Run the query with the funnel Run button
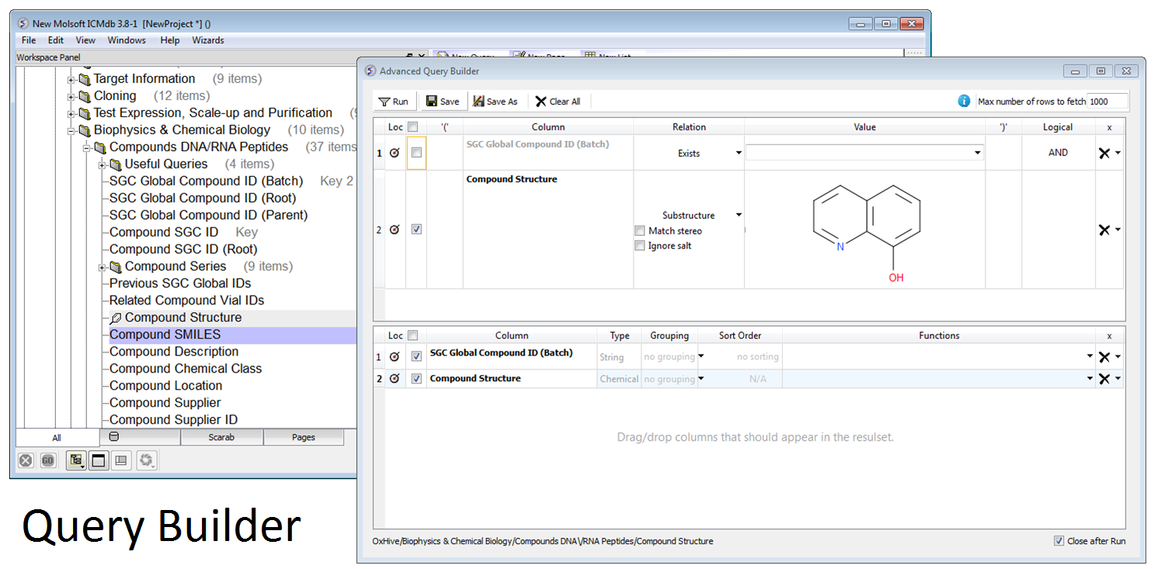The width and height of the screenshot is (1154, 569). point(393,101)
